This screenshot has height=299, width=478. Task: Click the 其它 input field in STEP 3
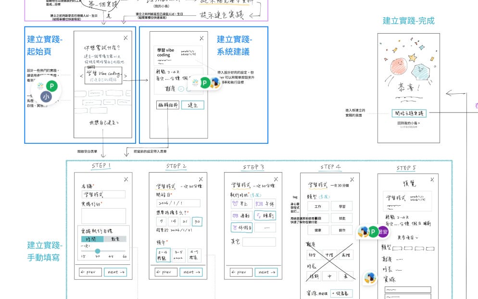[259, 242]
